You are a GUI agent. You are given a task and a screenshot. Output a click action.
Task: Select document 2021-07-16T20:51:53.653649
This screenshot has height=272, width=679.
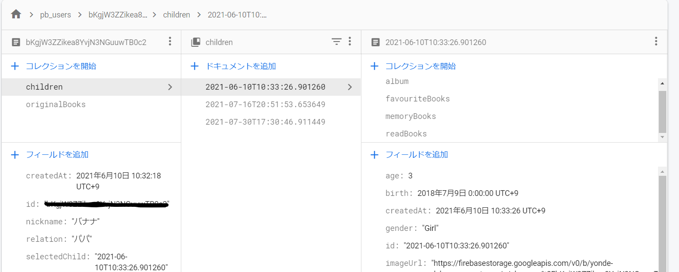pyautogui.click(x=266, y=105)
